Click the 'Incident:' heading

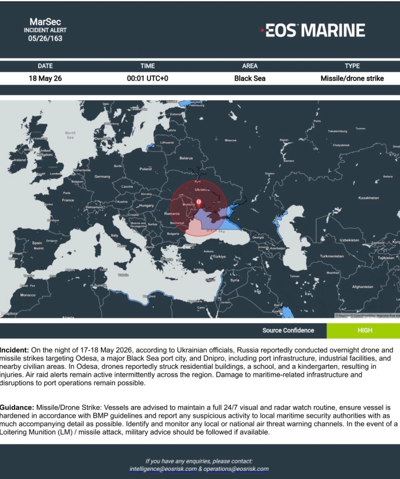[15, 350]
